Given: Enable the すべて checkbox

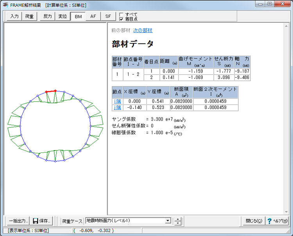Looking at the screenshot, I should pyautogui.click(x=121, y=14).
